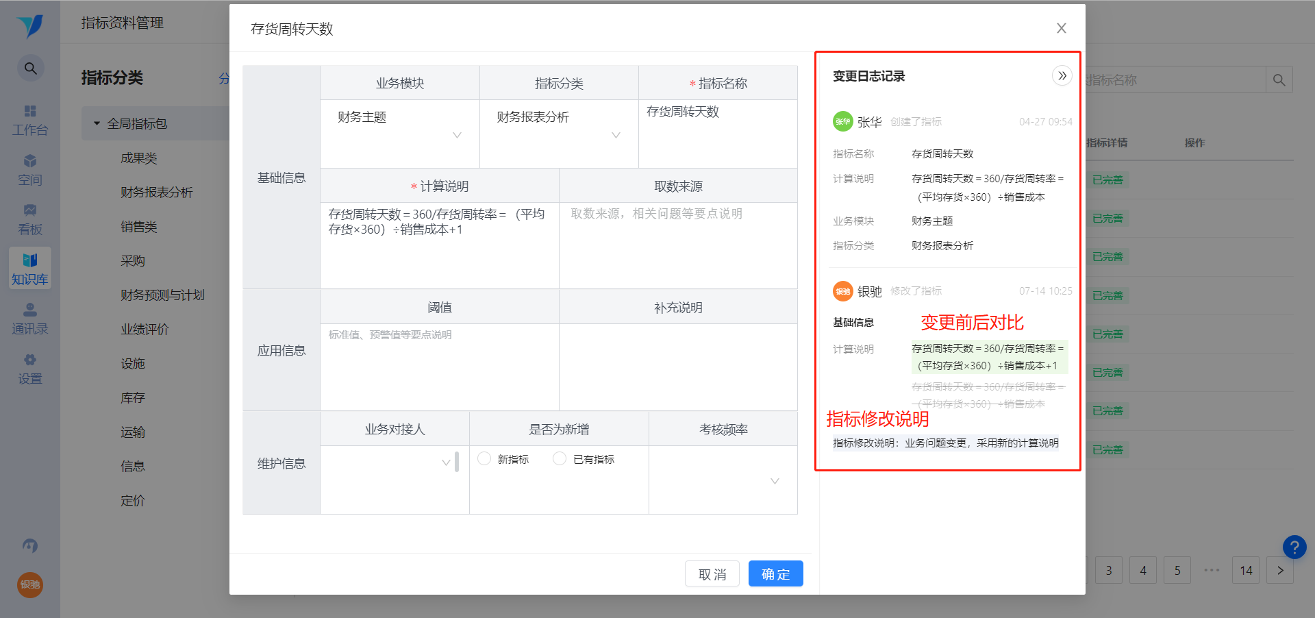Go to page 14 in pagination
The height and width of the screenshot is (618, 1315).
coord(1246,570)
